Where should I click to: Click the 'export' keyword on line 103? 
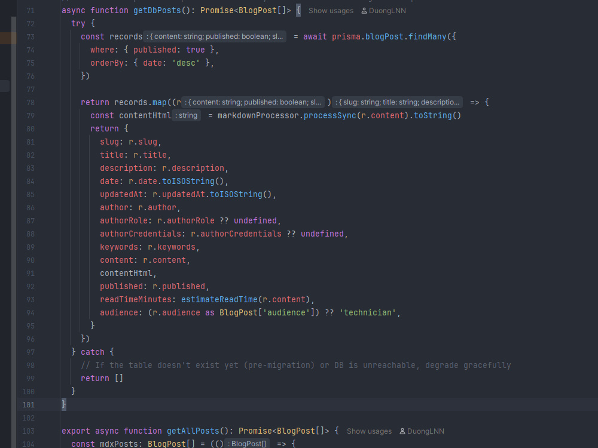click(x=76, y=431)
